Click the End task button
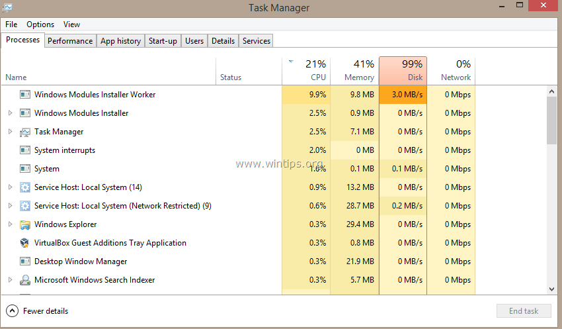The image size is (562, 329). coord(524,311)
